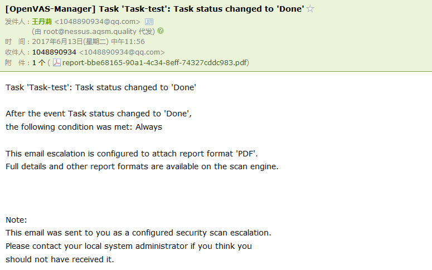432x270 pixels.
Task: Click the 附件 label
Action: tap(16, 62)
